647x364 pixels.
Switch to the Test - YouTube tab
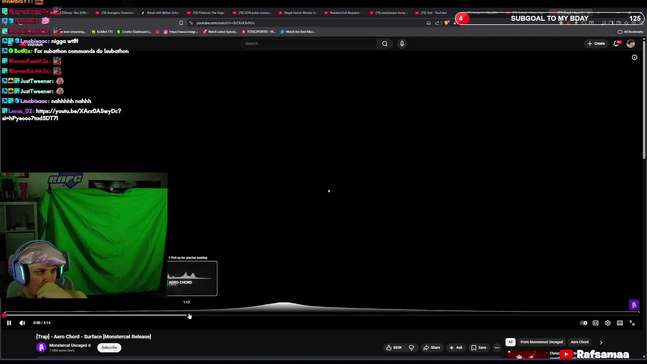pos(433,13)
